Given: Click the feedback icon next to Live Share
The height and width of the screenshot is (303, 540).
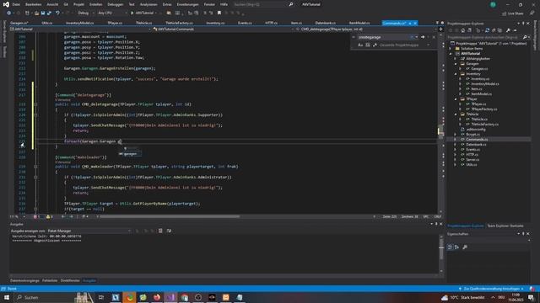Looking at the screenshot, I should click(532, 13).
